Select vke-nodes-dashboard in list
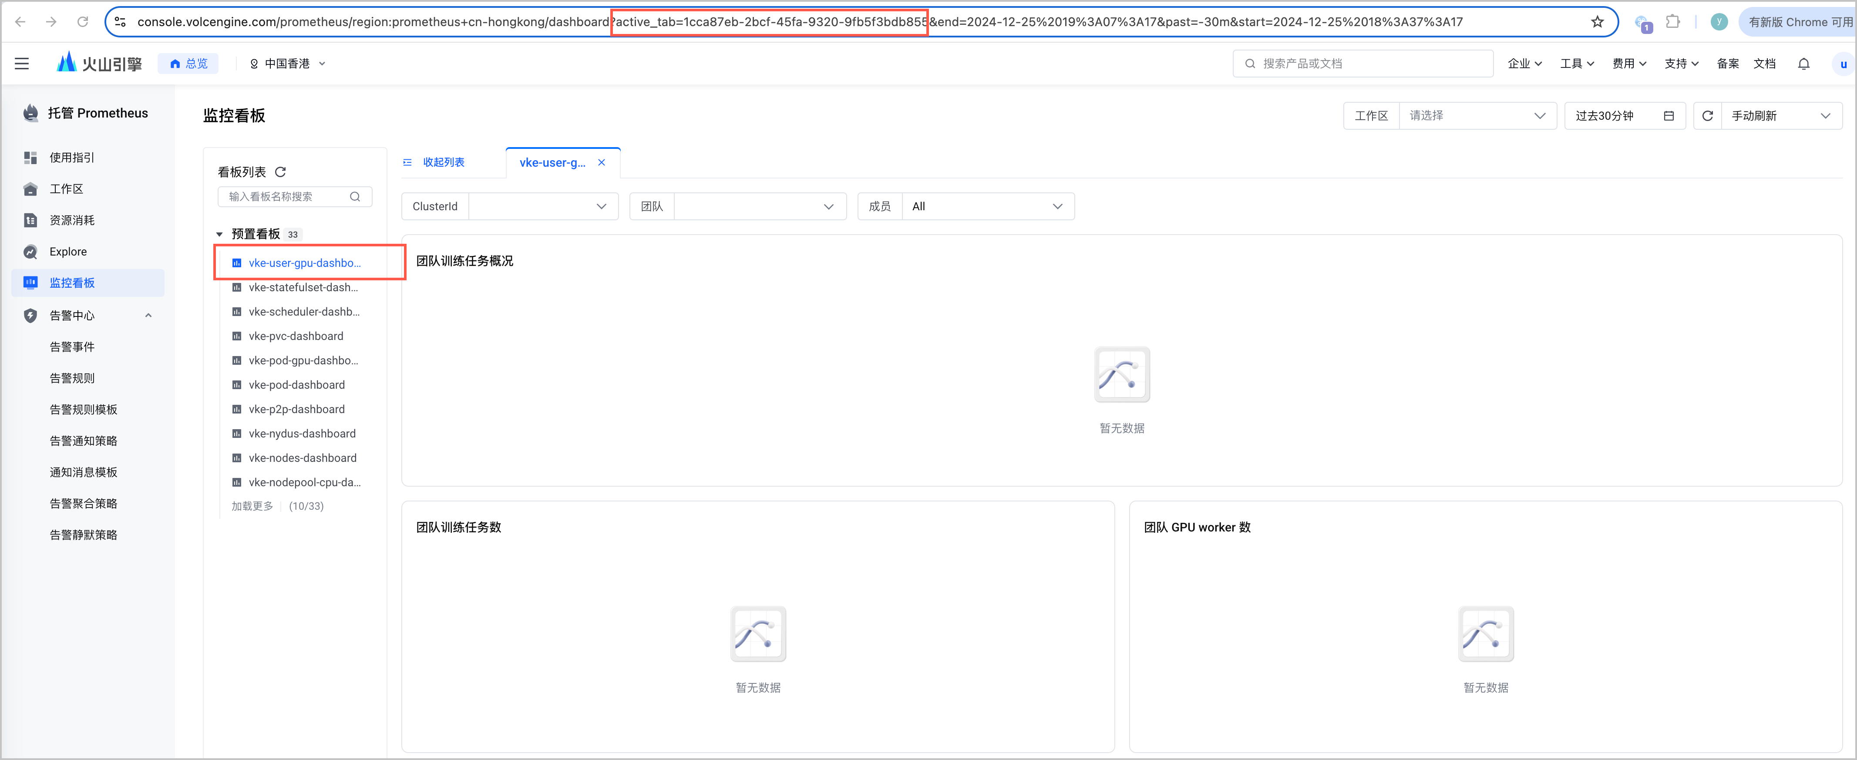 pos(302,458)
